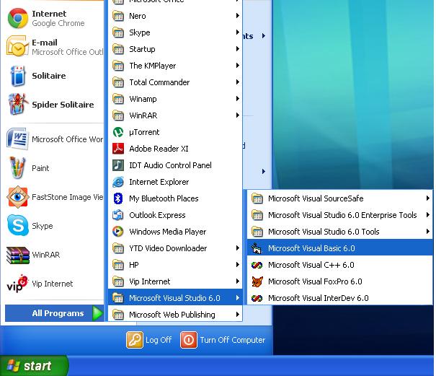
Task: Expand YTD Video Downloader submenu arrow
Action: point(238,248)
